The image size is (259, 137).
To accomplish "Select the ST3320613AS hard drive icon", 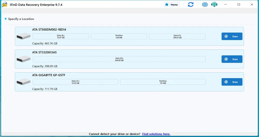I will pyautogui.click(x=24, y=59).
